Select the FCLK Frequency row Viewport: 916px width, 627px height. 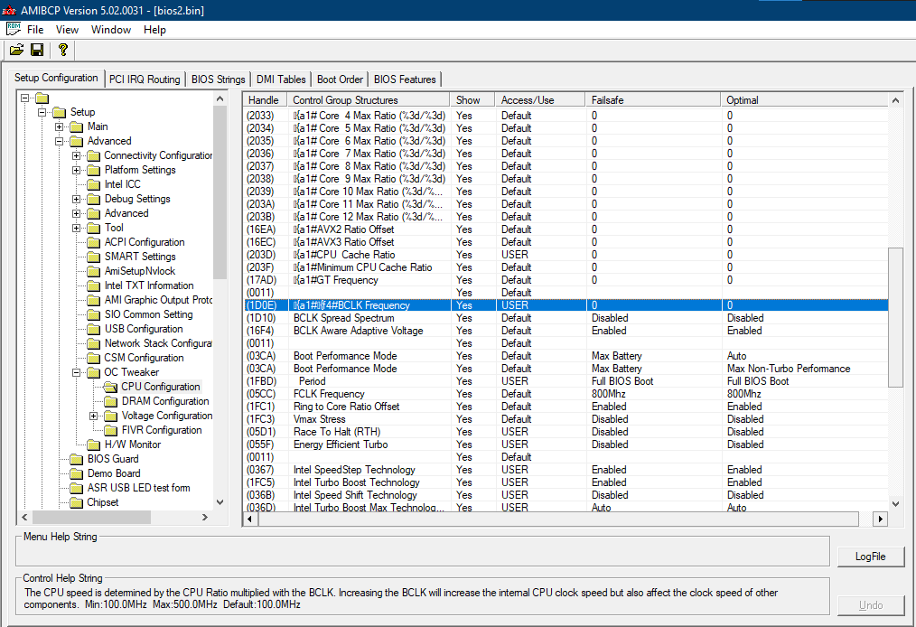(x=565, y=395)
